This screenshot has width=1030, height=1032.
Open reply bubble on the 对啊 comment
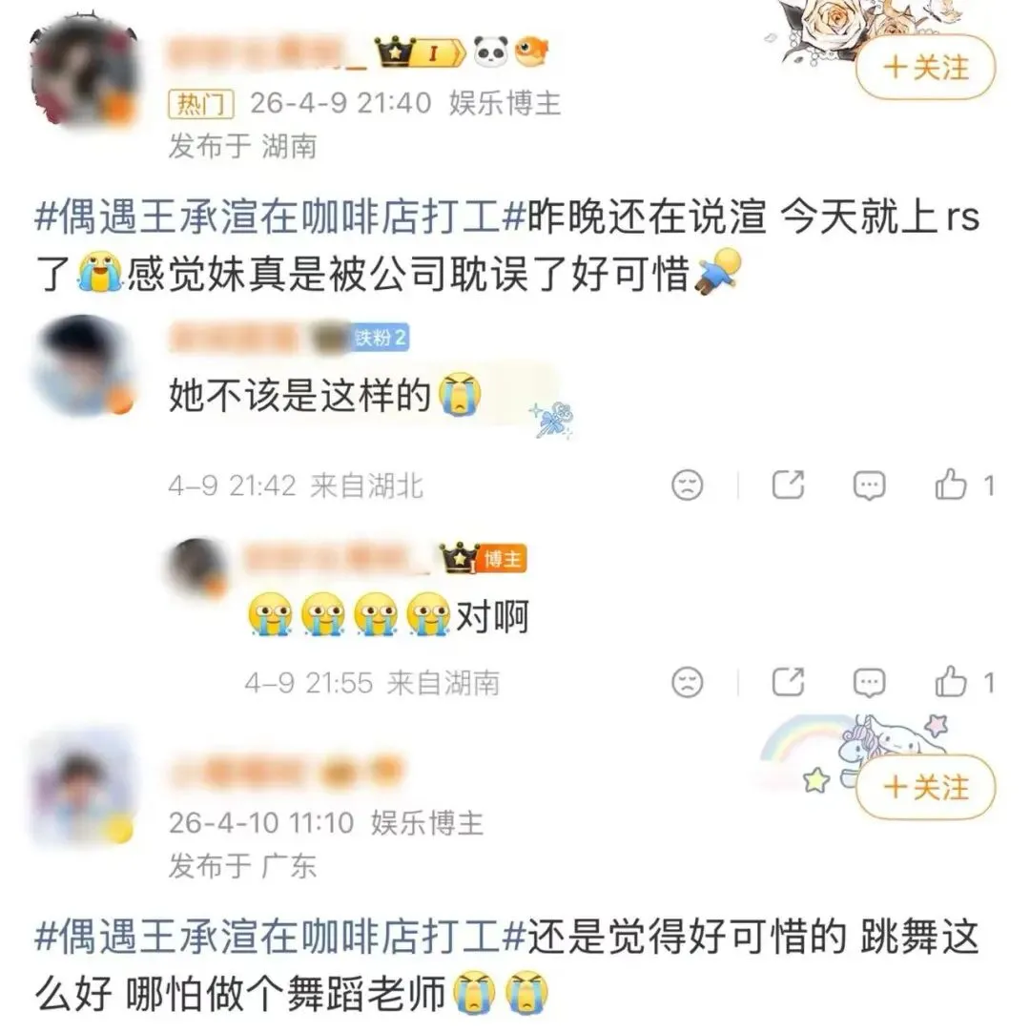click(869, 683)
